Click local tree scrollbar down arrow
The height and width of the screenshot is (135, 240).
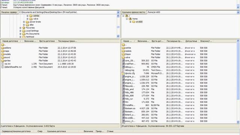pos(118,36)
